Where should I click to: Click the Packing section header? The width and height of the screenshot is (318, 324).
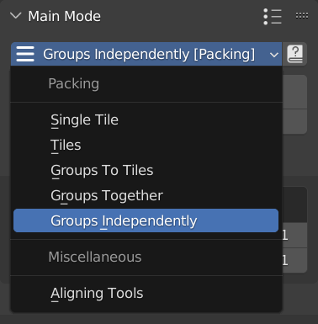[74, 83]
